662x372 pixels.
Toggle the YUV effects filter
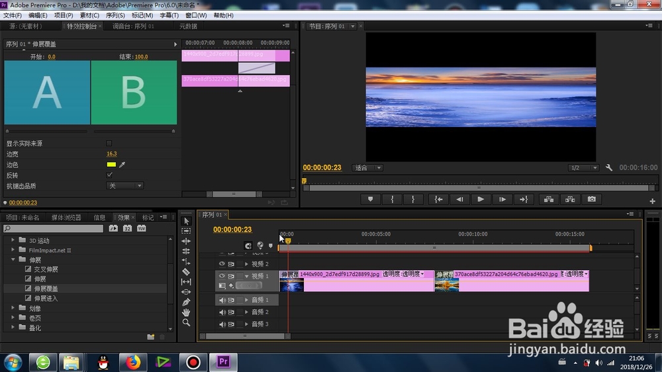click(142, 228)
